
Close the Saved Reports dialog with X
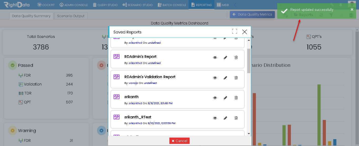point(245,32)
